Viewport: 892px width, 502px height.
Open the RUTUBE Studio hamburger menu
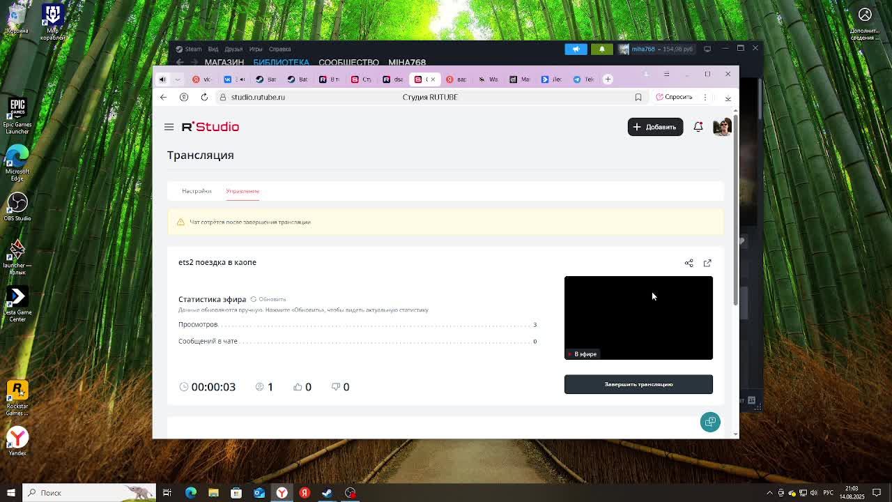(169, 127)
